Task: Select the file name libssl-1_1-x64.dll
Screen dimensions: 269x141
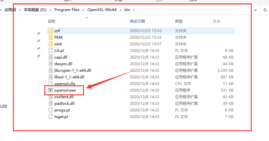Action: 69,77
